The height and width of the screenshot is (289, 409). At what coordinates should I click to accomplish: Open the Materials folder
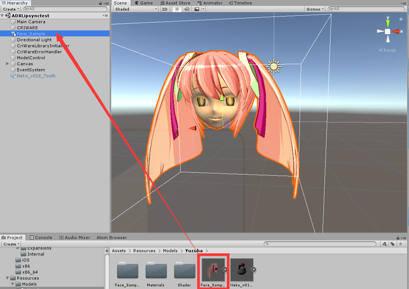tap(156, 274)
